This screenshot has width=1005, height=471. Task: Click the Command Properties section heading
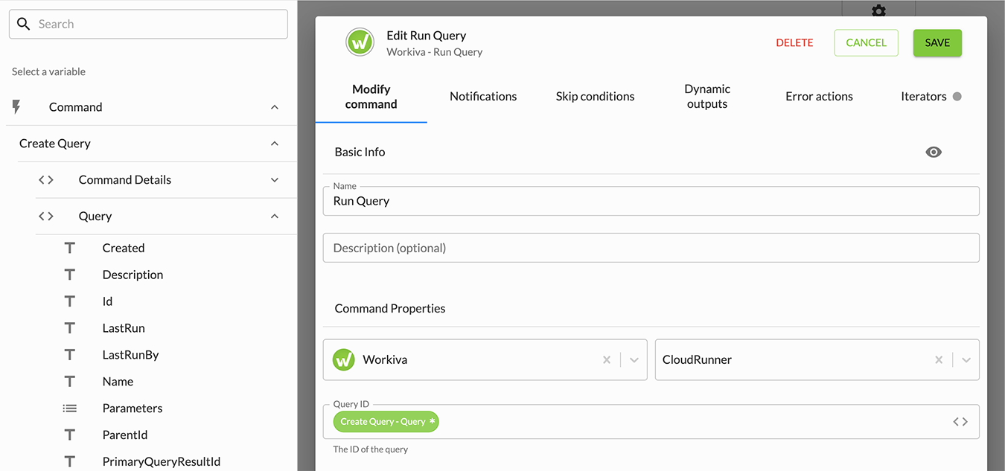pos(390,308)
